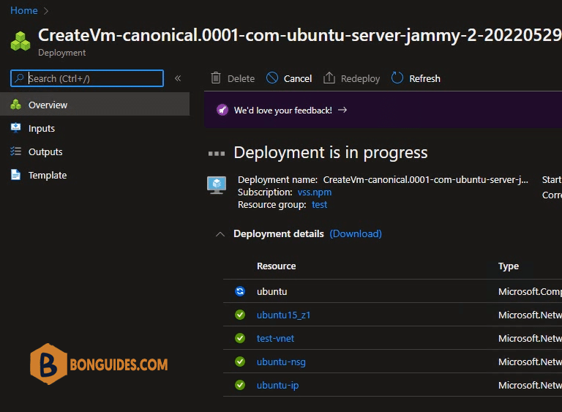562x412 pixels.
Task: Collapse the sidebar with the double chevron
Action: (x=178, y=78)
